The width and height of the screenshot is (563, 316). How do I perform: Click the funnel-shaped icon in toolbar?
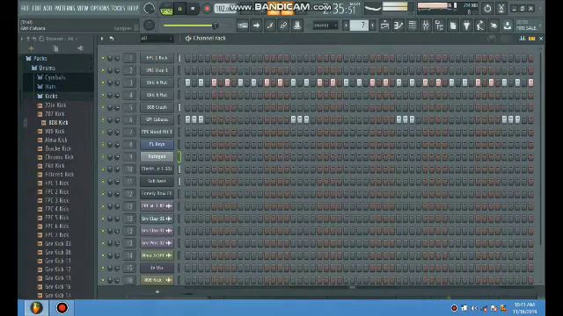(466, 25)
